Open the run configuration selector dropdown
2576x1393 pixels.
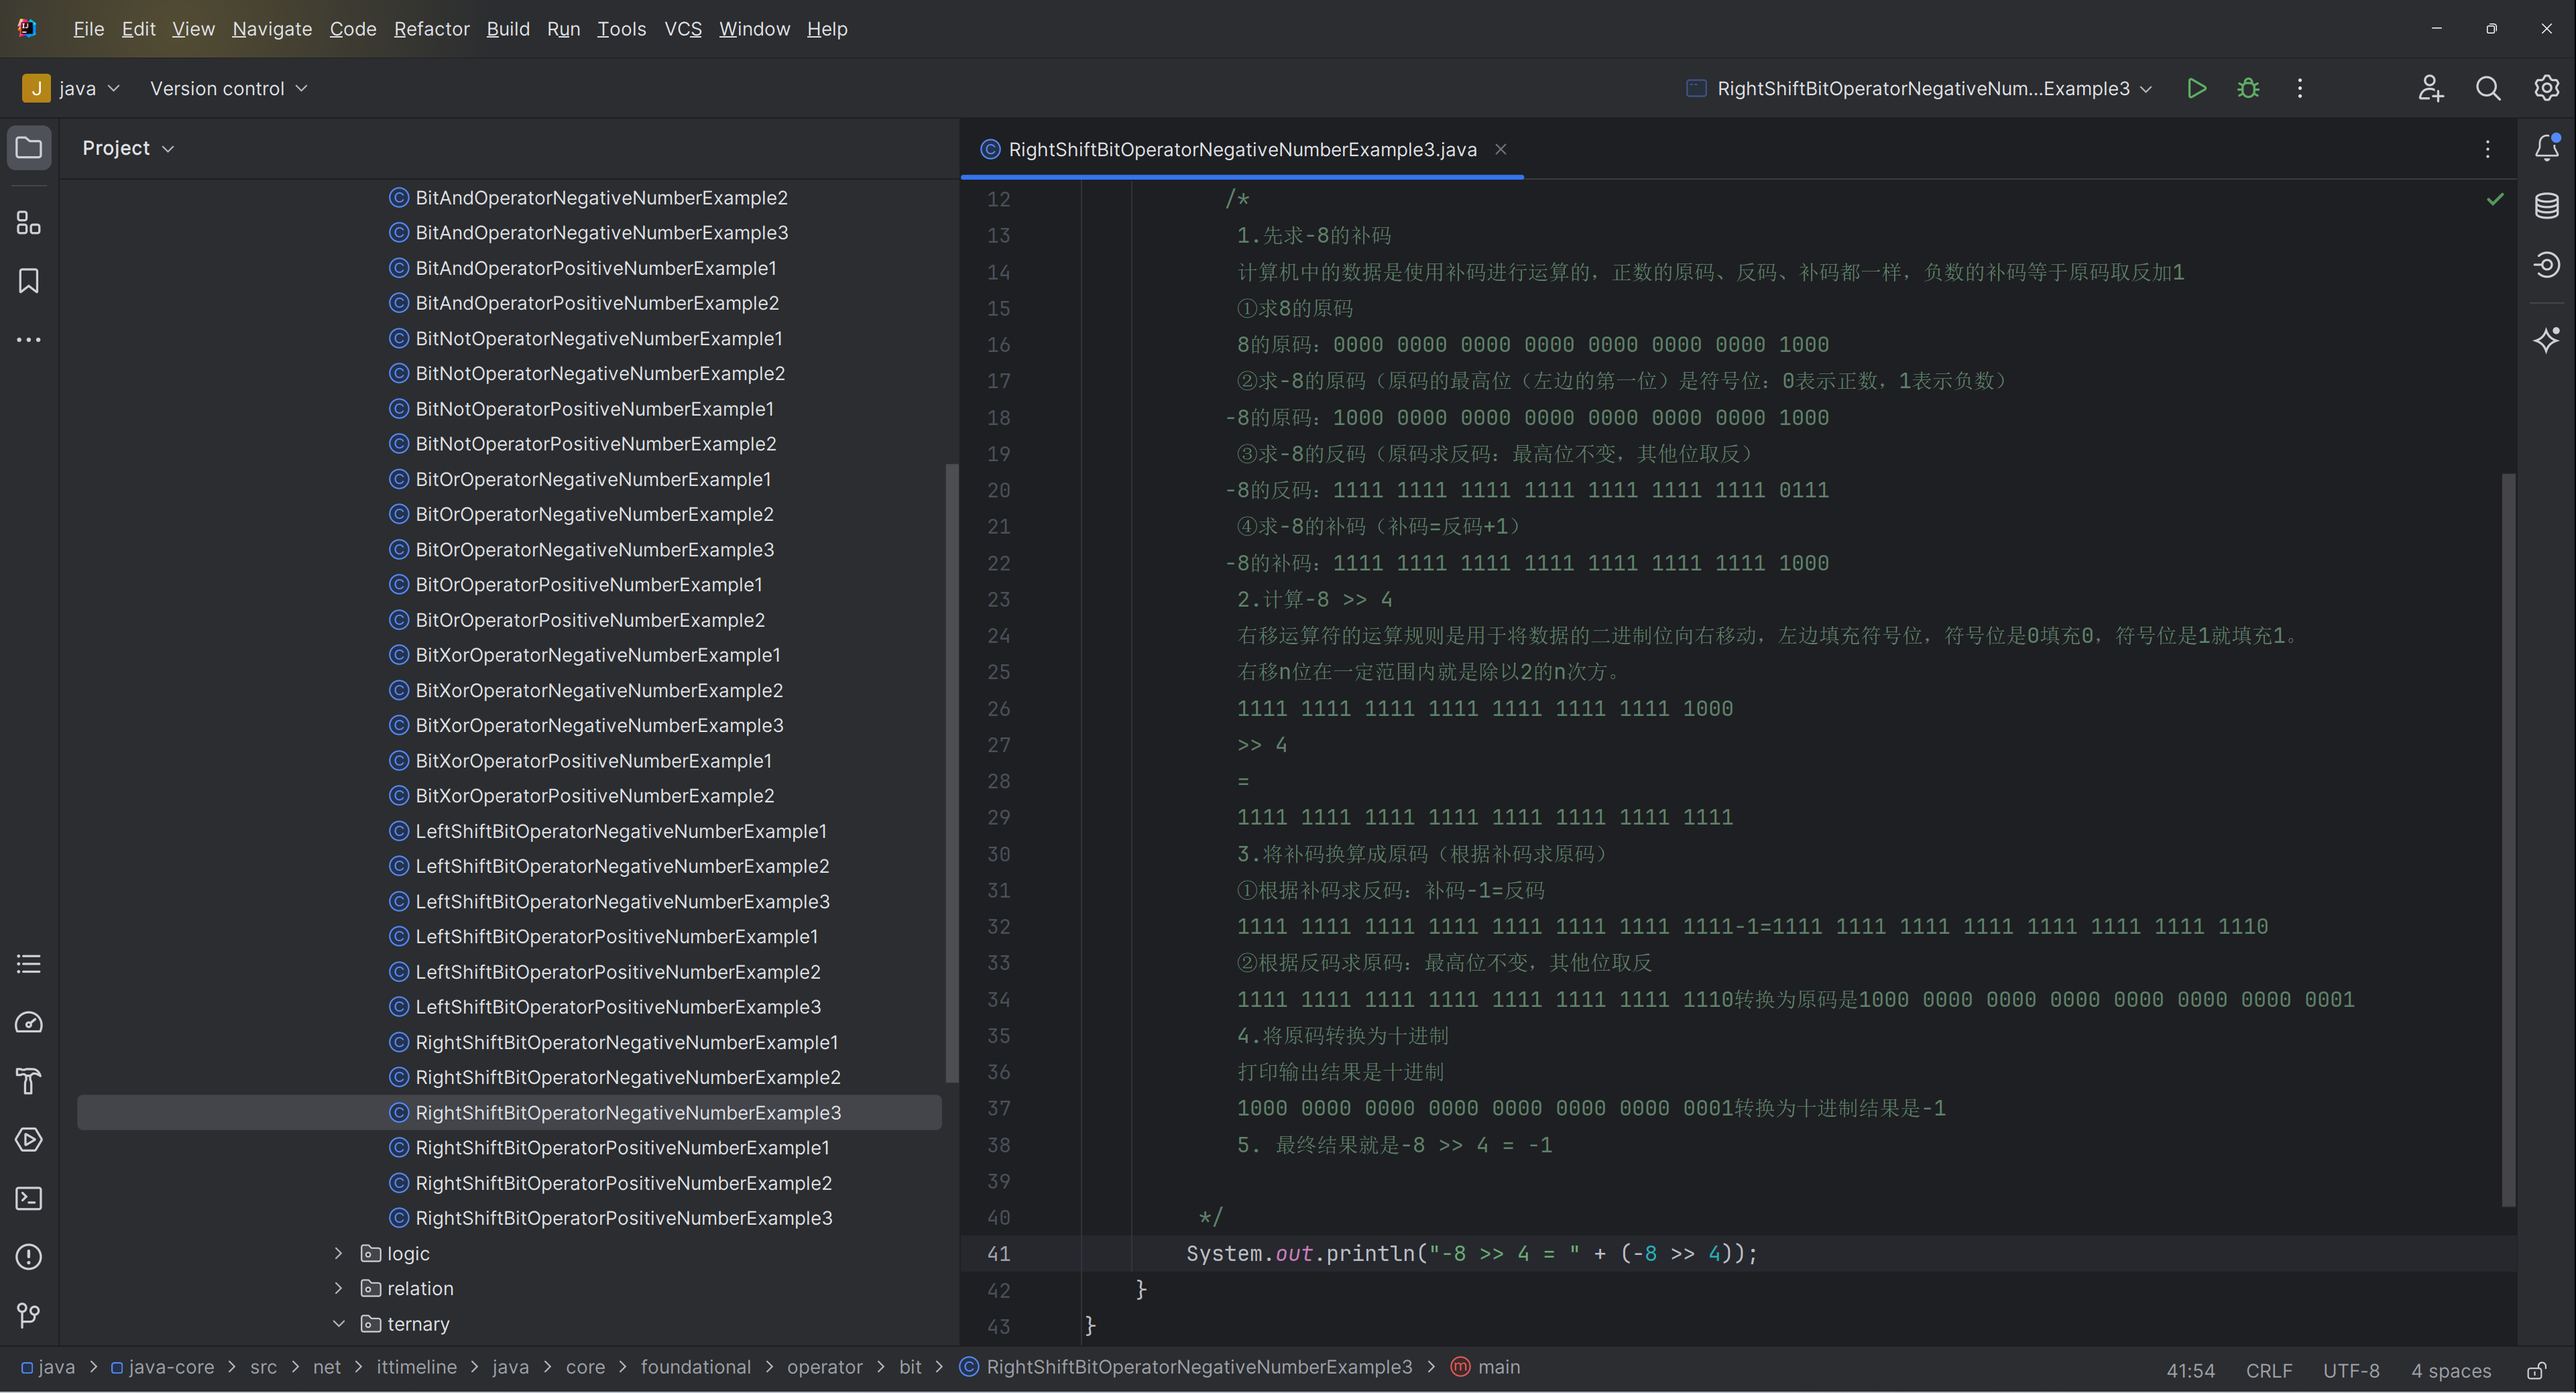(x=1919, y=88)
